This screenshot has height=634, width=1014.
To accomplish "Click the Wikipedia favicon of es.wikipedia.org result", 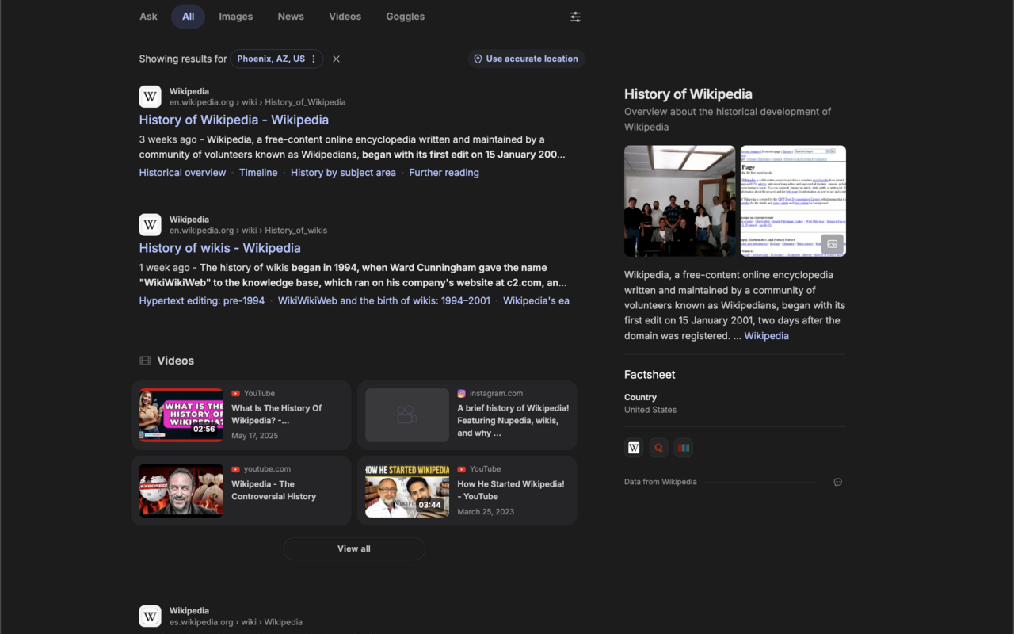I will [x=150, y=617].
